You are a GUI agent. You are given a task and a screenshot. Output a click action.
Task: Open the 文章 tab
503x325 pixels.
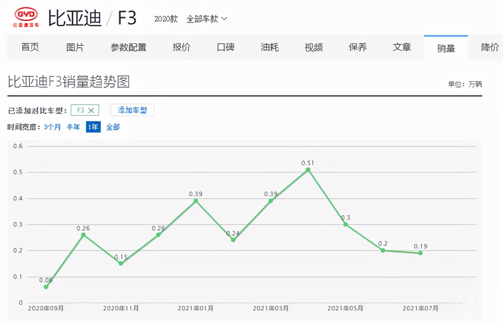pyautogui.click(x=402, y=47)
